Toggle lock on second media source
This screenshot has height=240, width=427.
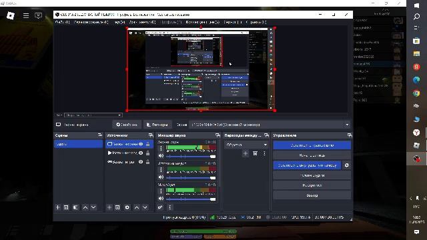[x=148, y=153]
